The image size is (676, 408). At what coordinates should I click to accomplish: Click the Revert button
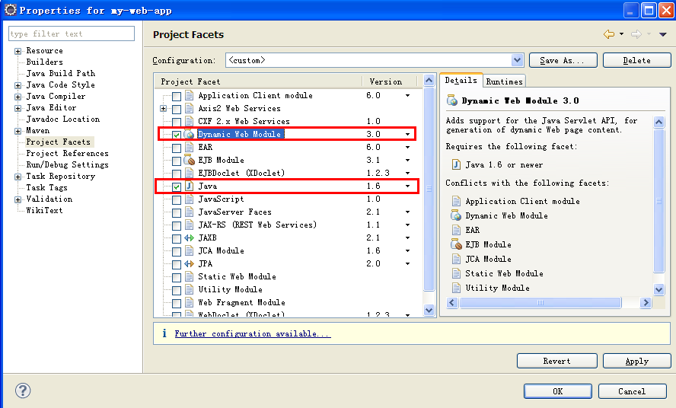[557, 361]
